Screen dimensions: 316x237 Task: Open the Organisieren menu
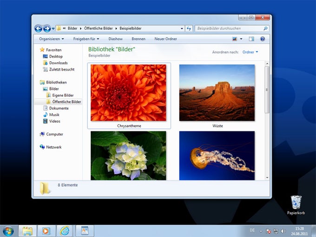click(x=52, y=39)
